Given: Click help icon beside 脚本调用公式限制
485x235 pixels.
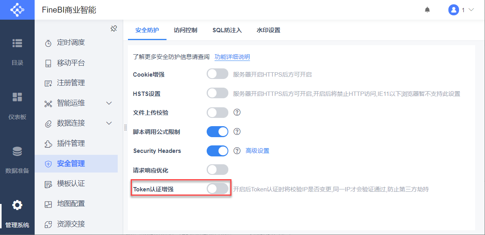Looking at the screenshot, I should point(237,132).
